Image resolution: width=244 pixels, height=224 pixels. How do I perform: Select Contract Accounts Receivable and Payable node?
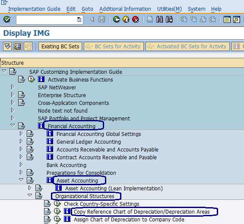pos(107,157)
